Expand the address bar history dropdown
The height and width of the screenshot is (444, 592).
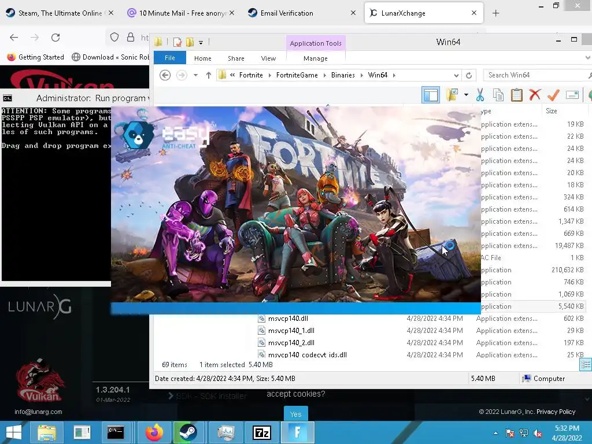(x=456, y=75)
